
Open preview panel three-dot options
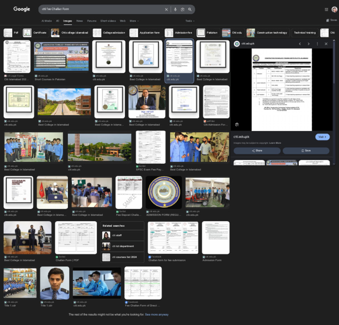pos(317,44)
